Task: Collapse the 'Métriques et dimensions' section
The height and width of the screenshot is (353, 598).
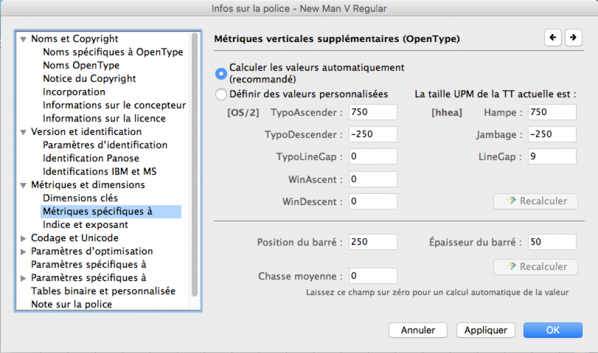Action: coord(23,185)
